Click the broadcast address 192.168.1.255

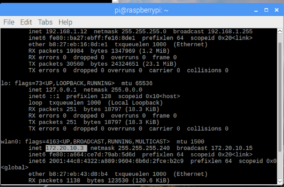point(230,32)
